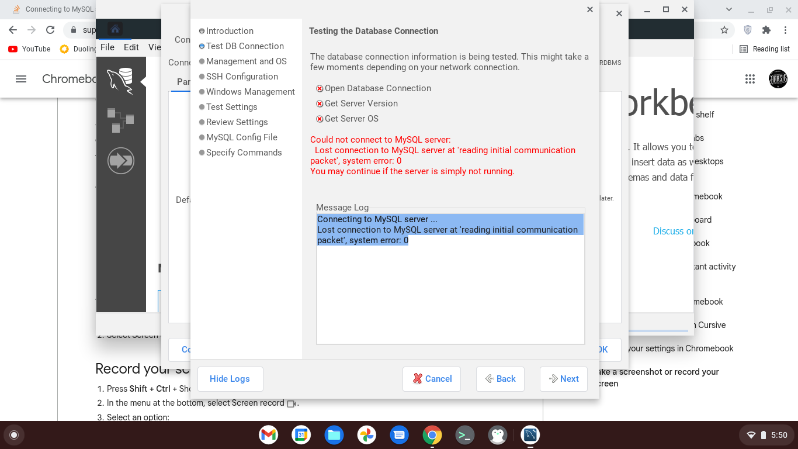Open the status tray showing 5:50

(766, 435)
